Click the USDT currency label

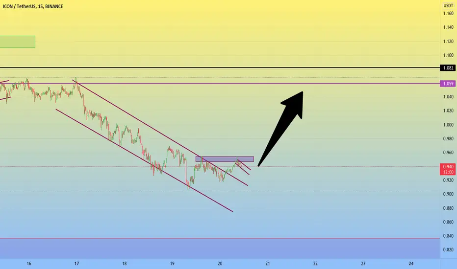[x=448, y=6]
